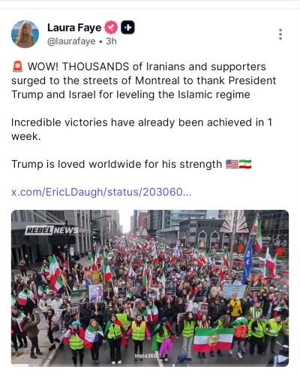Screen dimensions: 300x376
Task: Click the red siren emoji
Action: pyautogui.click(x=18, y=67)
